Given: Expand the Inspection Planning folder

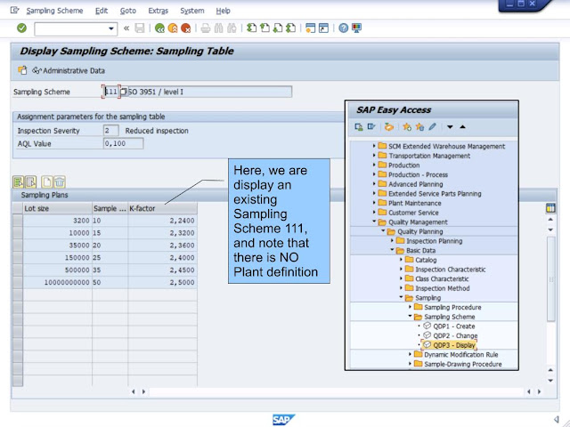Looking at the screenshot, I should pyautogui.click(x=392, y=241).
